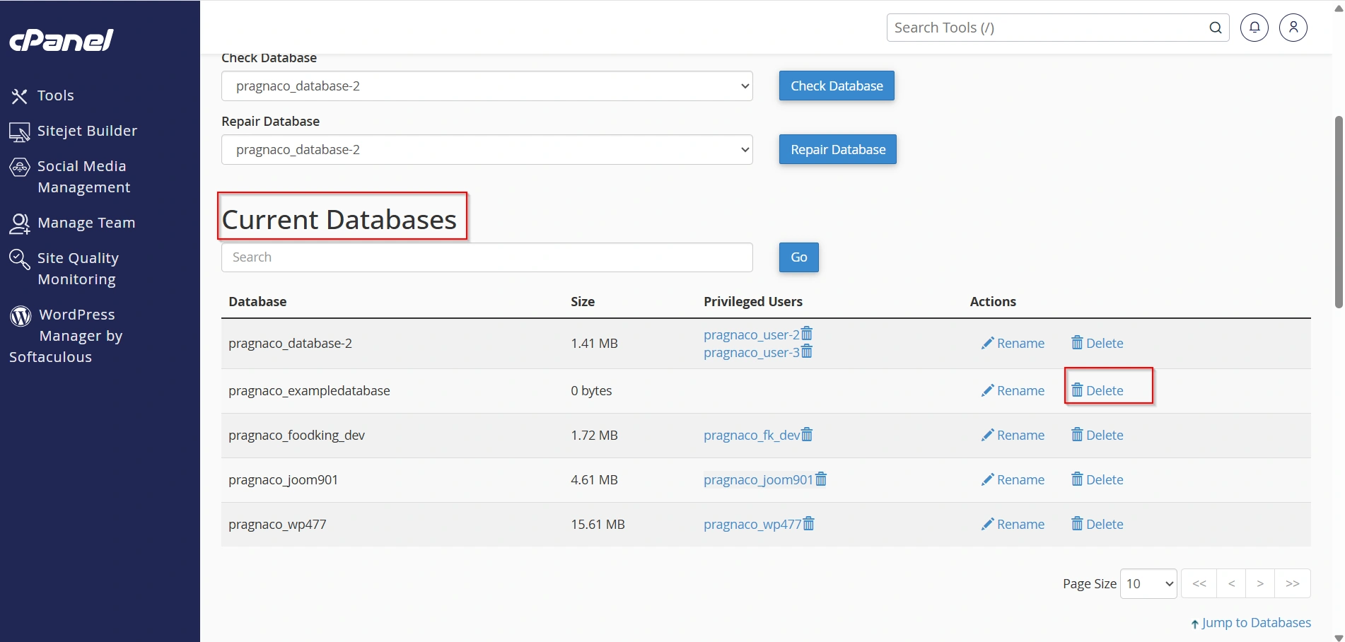
Task: Rename pragnaco_wp477 database
Action: point(1013,524)
